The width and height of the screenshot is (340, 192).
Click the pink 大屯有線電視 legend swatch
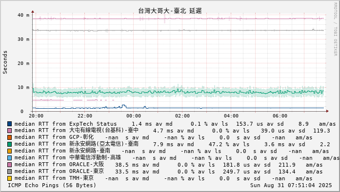pyautogui.click(x=10, y=131)
